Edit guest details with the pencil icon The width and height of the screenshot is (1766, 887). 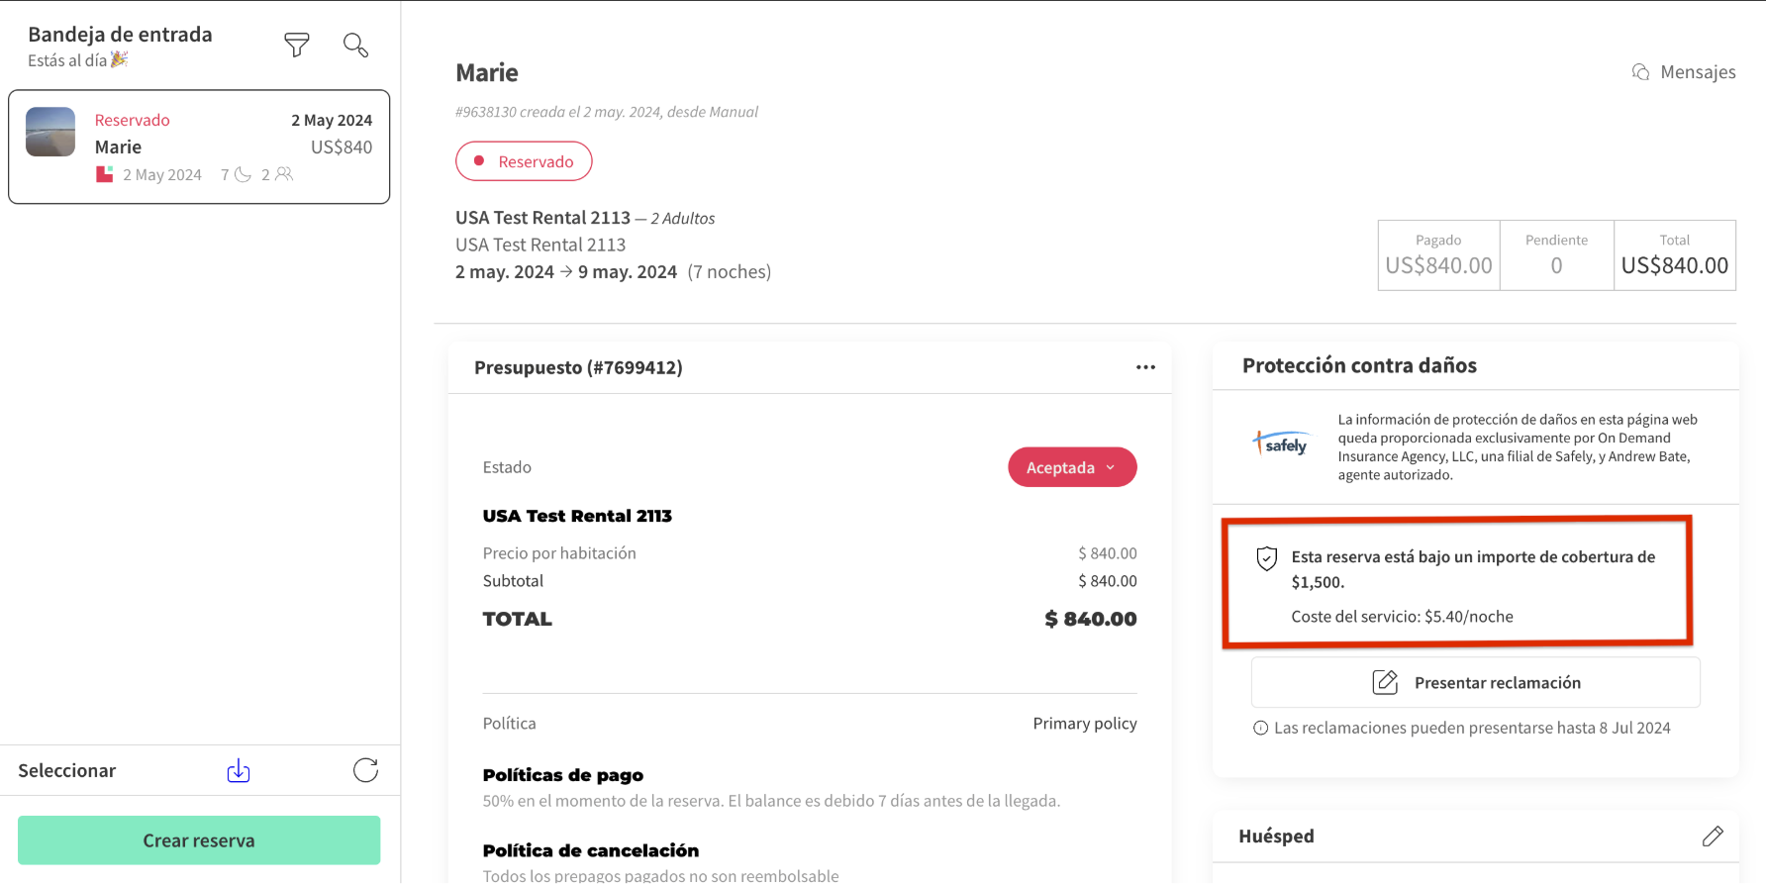pos(1713,837)
